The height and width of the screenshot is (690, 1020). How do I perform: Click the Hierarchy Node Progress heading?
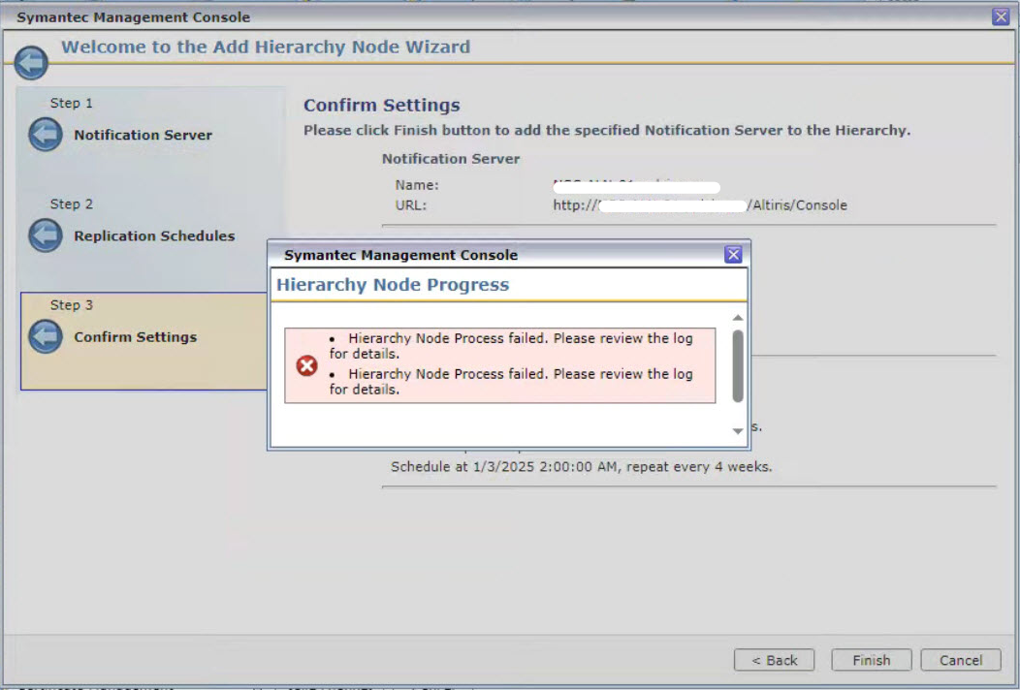click(393, 285)
